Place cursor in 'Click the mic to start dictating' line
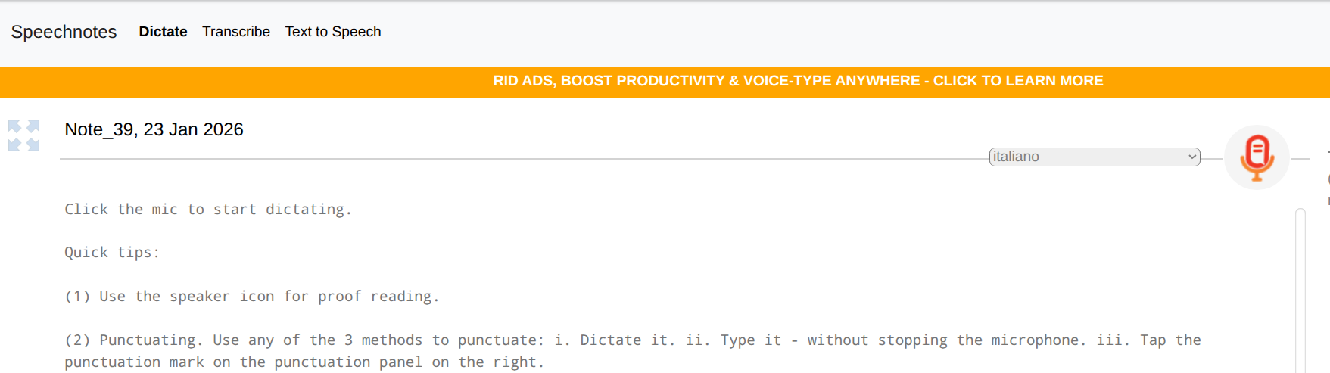1330x373 pixels. click(208, 210)
